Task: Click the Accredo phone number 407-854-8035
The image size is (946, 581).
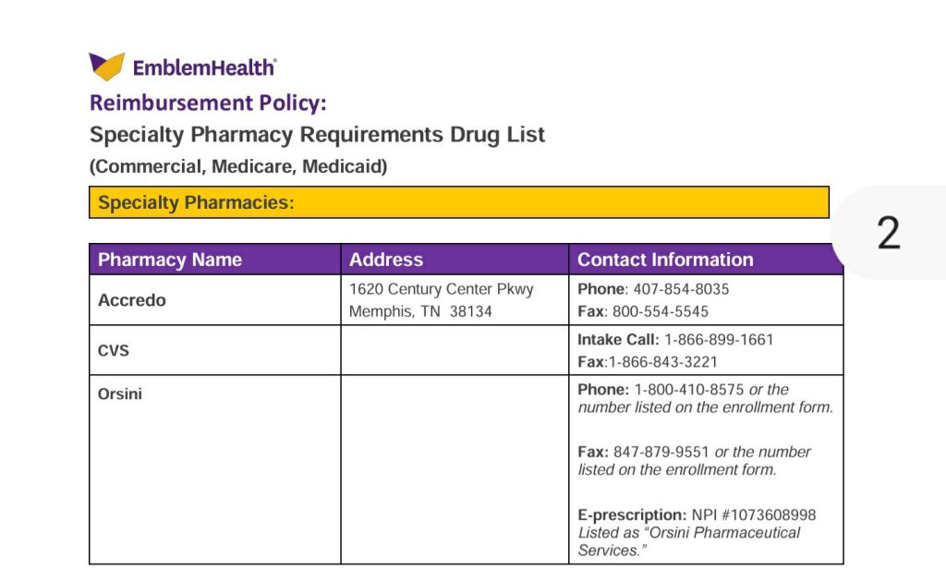Action: 680,289
